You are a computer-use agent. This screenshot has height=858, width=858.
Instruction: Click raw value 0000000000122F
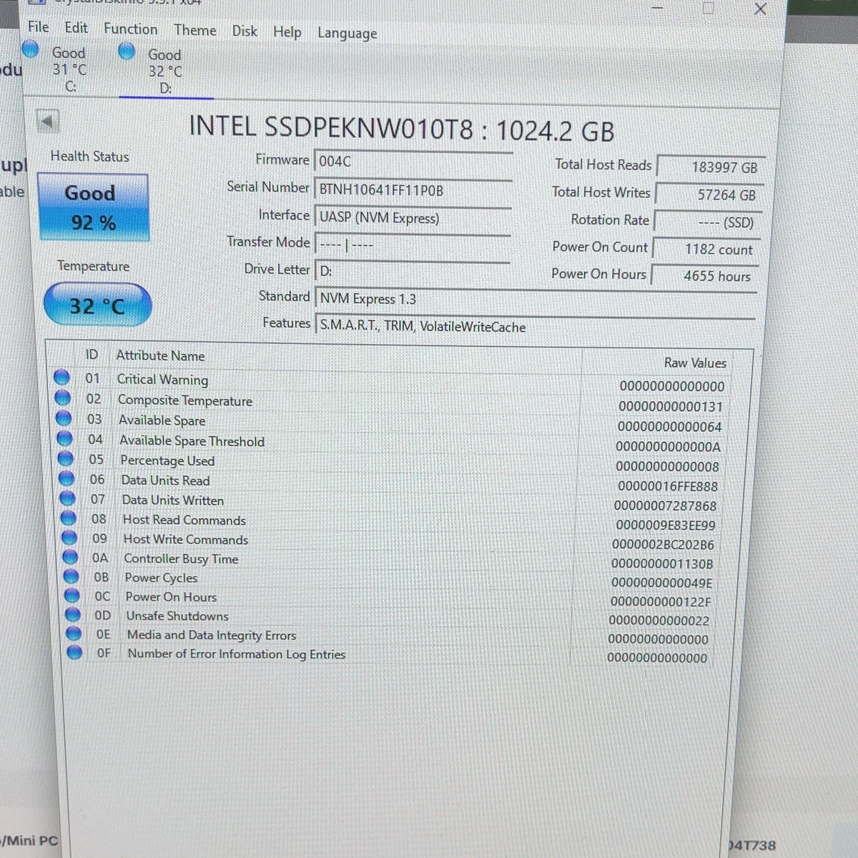661,602
